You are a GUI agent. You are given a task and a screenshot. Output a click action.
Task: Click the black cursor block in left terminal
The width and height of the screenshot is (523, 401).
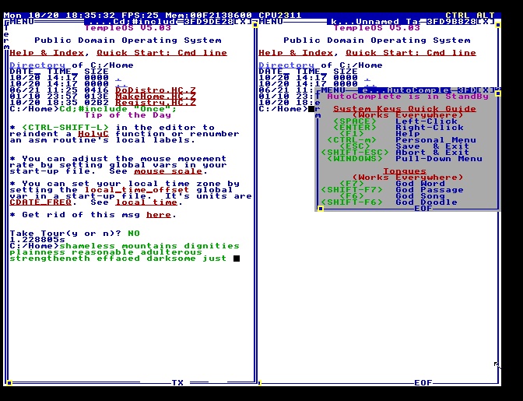pos(237,259)
